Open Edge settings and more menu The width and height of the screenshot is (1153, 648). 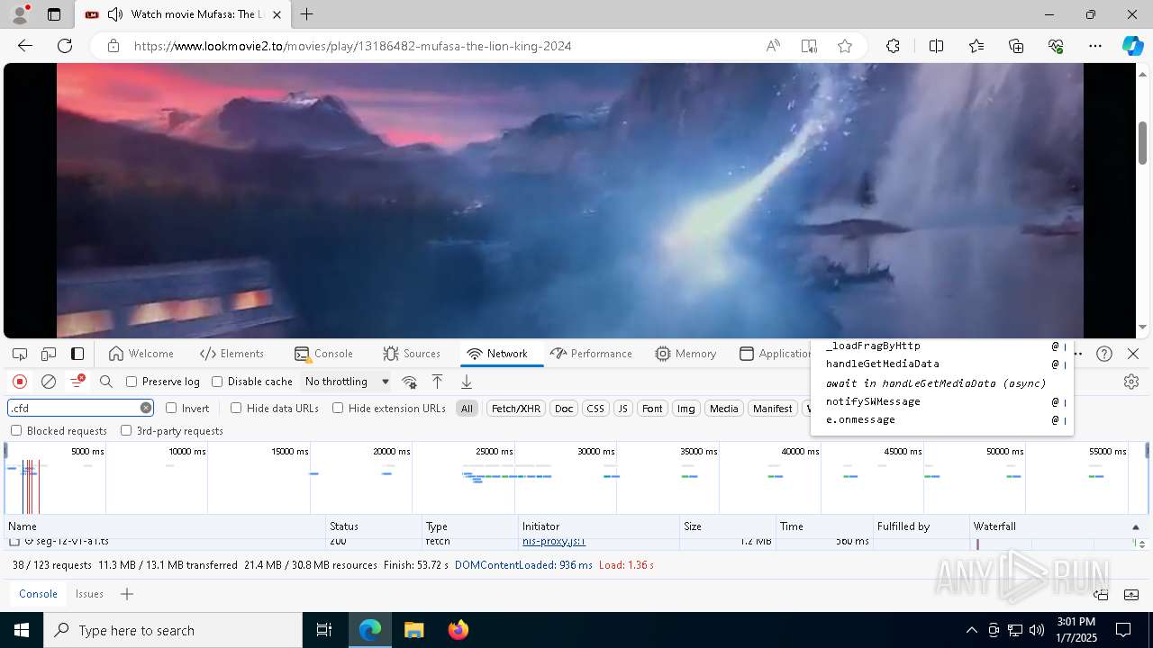click(1095, 46)
